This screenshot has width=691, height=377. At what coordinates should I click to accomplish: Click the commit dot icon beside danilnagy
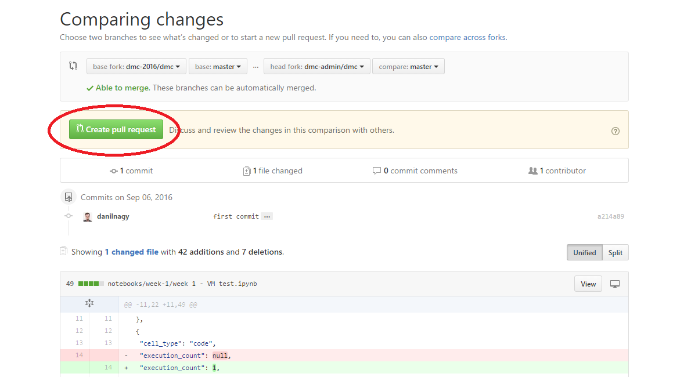click(x=69, y=216)
